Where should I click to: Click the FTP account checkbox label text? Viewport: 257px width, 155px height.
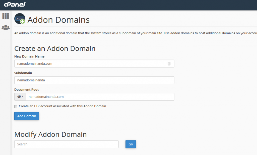coord(63,106)
